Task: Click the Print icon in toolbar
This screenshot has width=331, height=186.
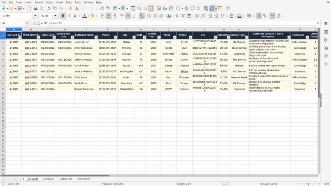Action: [36, 8]
